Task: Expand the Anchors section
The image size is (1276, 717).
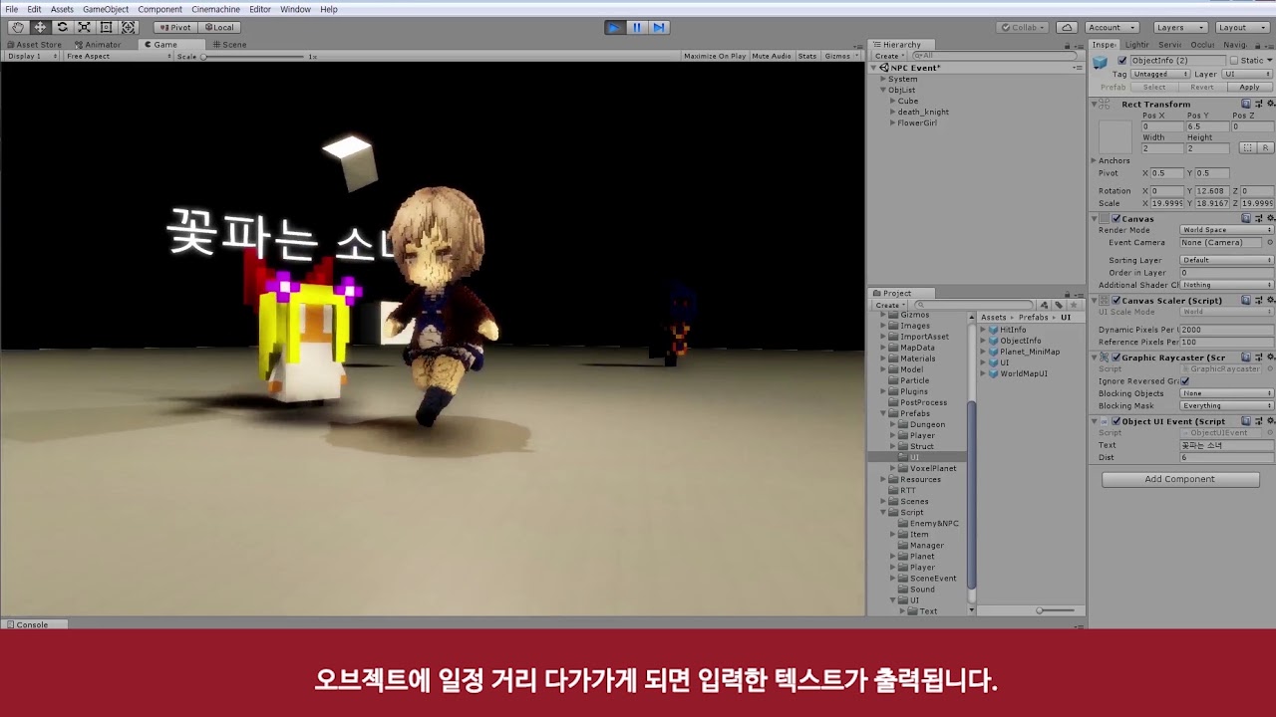Action: (x=1094, y=160)
